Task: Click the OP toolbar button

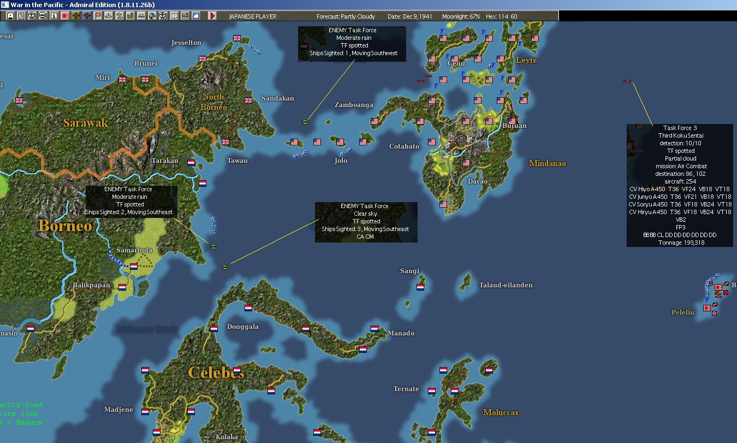Action: tap(174, 16)
